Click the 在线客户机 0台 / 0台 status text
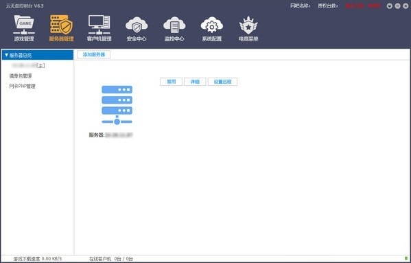 tap(111, 259)
